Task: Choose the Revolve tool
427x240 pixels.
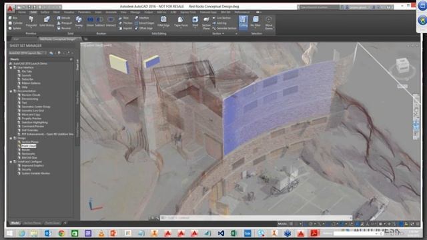Action: tap(64, 28)
